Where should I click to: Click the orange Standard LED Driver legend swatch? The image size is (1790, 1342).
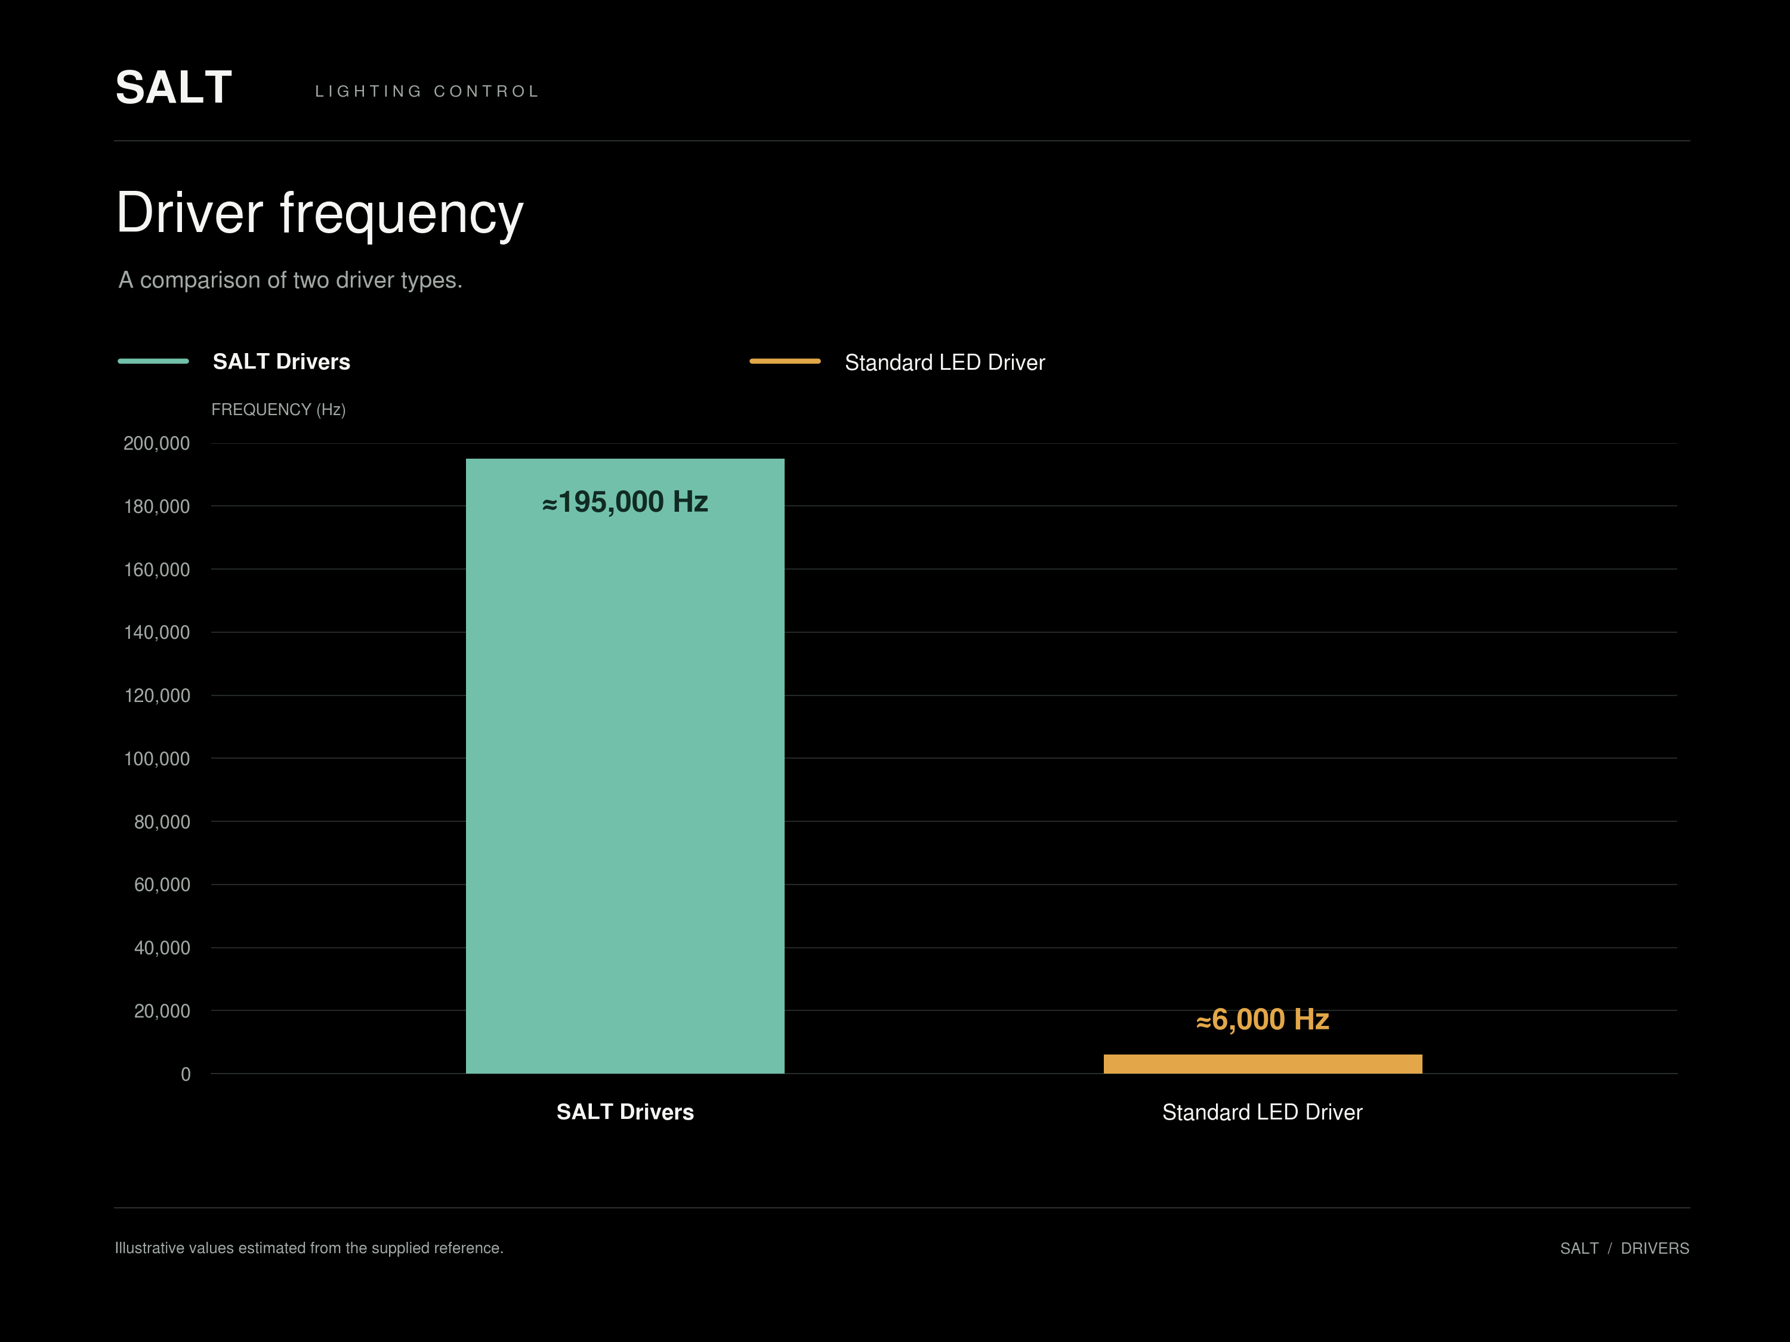785,361
